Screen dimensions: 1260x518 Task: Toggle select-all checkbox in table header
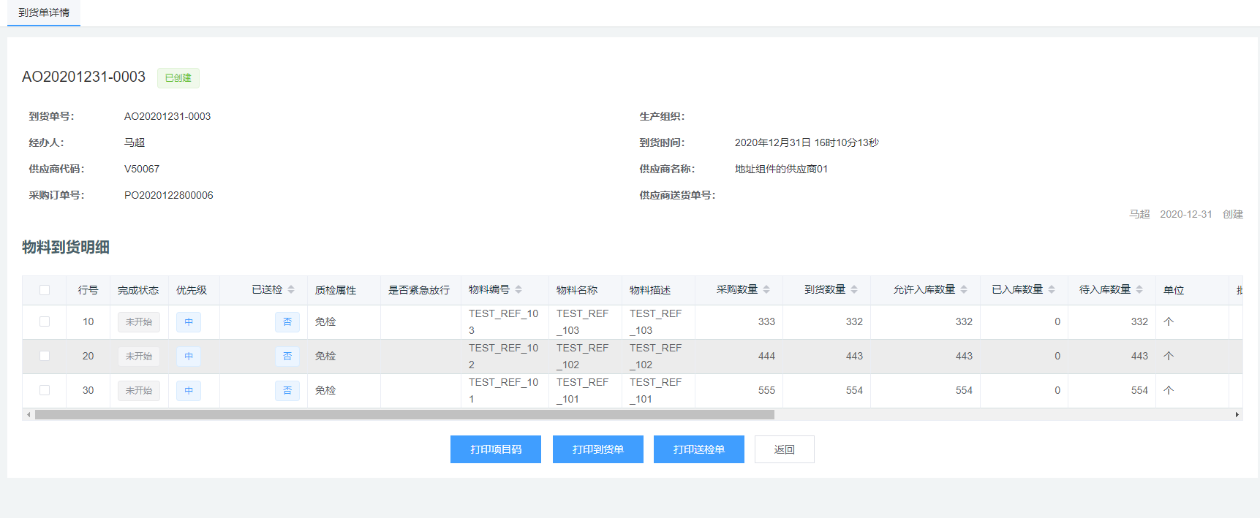(45, 290)
